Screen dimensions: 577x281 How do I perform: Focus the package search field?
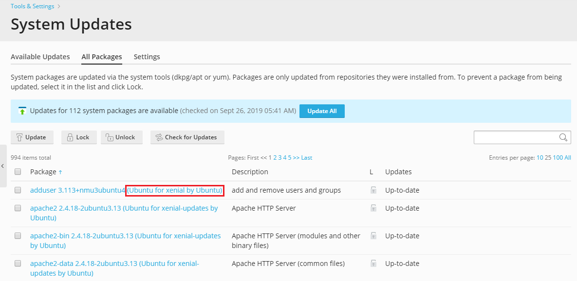tap(515, 137)
